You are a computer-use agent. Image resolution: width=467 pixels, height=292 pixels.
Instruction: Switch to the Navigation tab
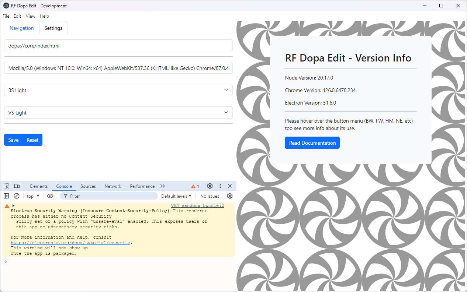[22, 28]
